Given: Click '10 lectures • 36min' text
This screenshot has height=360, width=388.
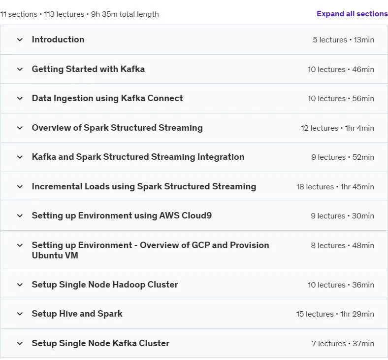Looking at the screenshot, I should (341, 285).
